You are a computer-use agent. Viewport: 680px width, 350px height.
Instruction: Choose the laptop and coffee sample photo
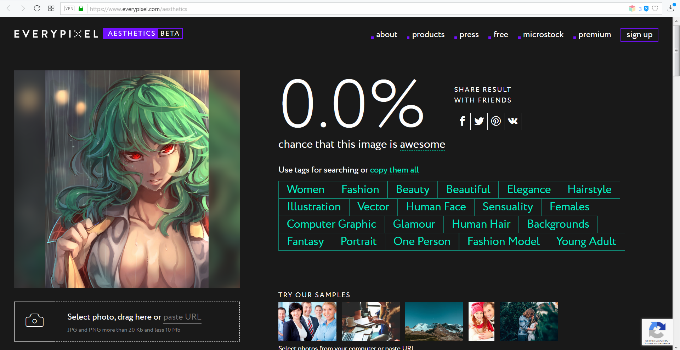point(371,321)
